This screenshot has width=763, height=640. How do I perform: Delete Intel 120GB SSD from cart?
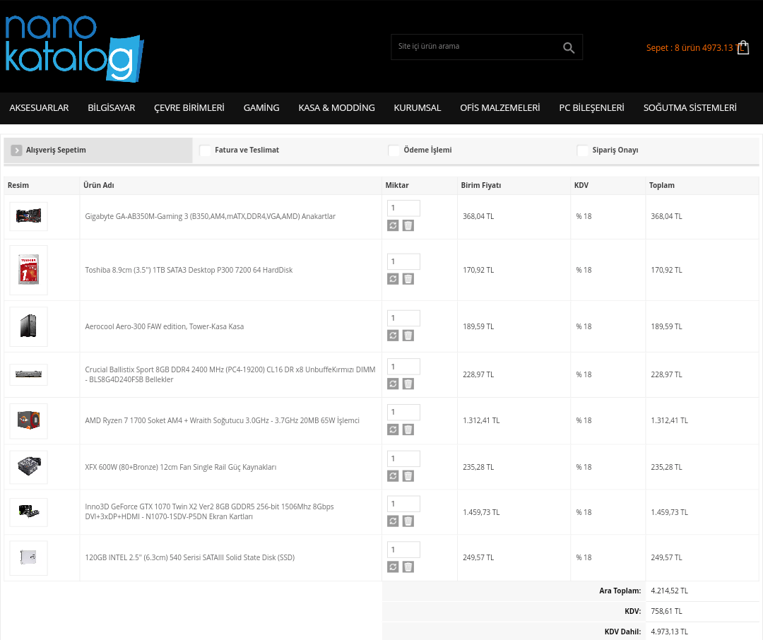408,567
